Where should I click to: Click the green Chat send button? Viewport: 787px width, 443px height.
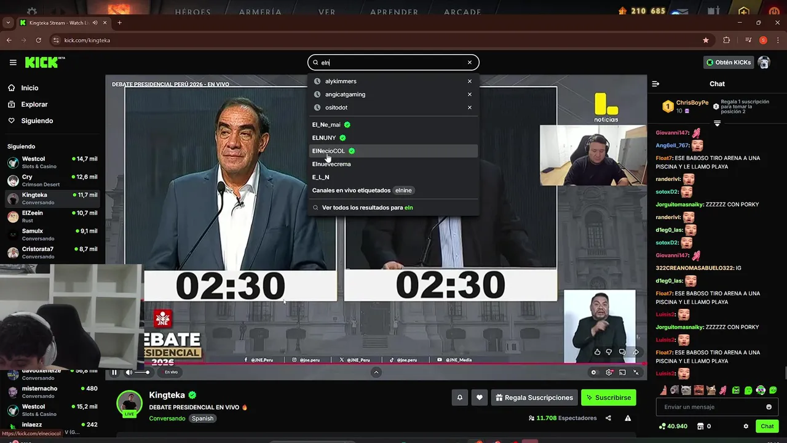(767, 426)
